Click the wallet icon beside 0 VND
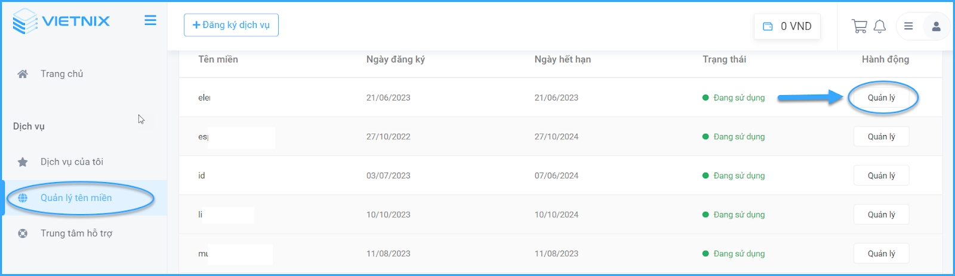 (768, 26)
